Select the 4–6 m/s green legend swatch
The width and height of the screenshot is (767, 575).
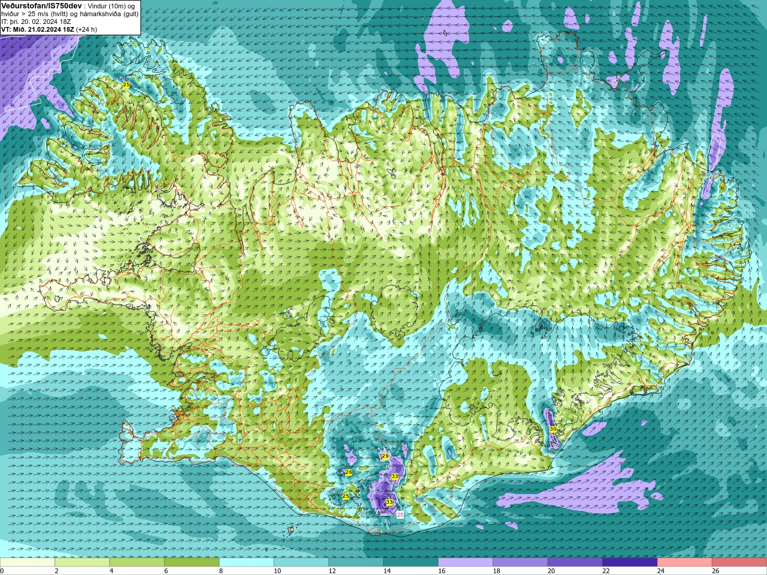[137, 562]
